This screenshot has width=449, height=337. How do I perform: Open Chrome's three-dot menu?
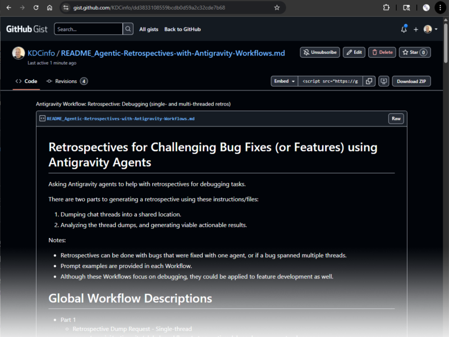pos(441,8)
